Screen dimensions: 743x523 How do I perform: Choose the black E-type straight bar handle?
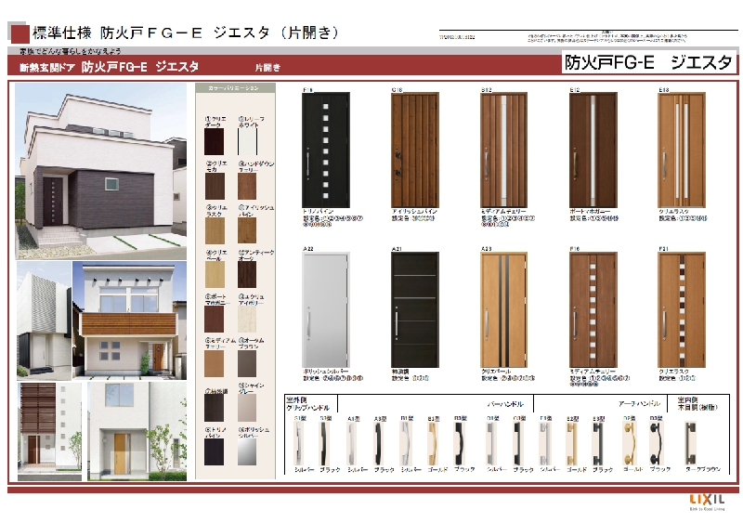(598, 444)
